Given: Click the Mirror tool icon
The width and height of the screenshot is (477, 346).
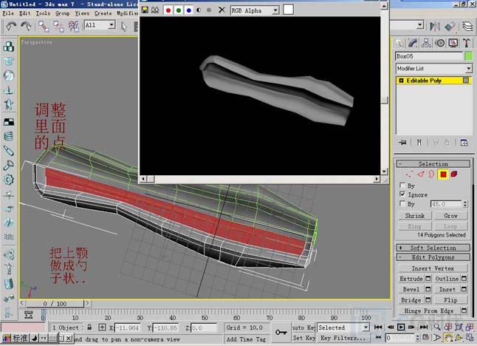Looking at the screenshot, I should [x=435, y=26].
